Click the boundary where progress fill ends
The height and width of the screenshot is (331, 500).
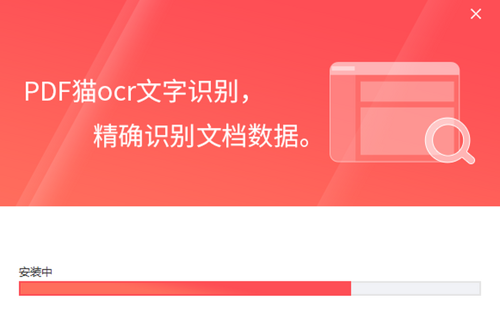(351, 288)
